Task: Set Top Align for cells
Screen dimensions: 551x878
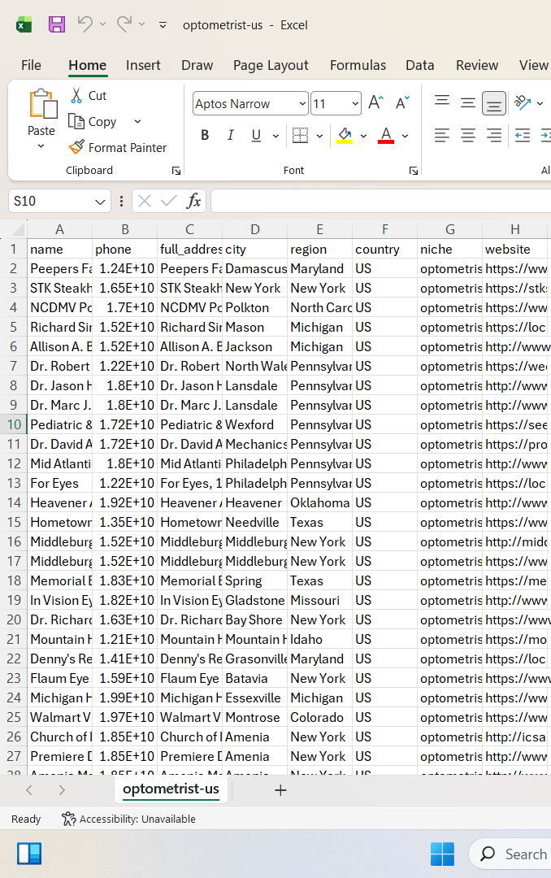Action: pos(442,102)
